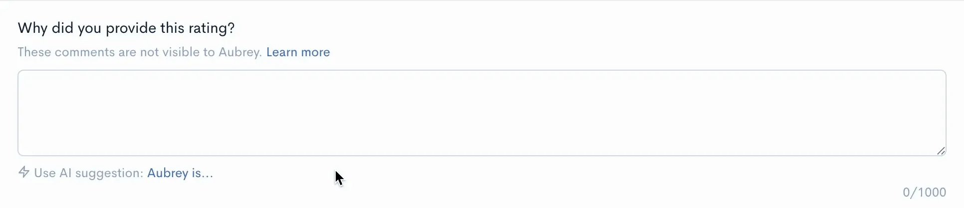Focus the empty comment field for the rating
The width and height of the screenshot is (964, 208).
[482, 112]
